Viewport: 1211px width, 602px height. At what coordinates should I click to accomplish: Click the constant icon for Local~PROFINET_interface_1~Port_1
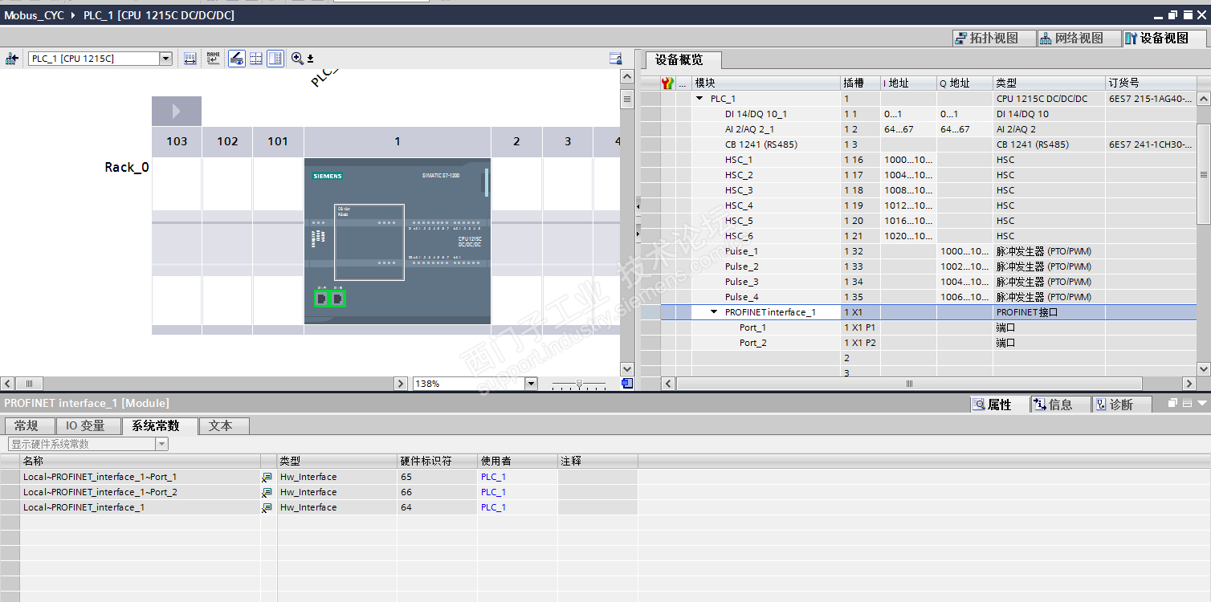pos(267,477)
